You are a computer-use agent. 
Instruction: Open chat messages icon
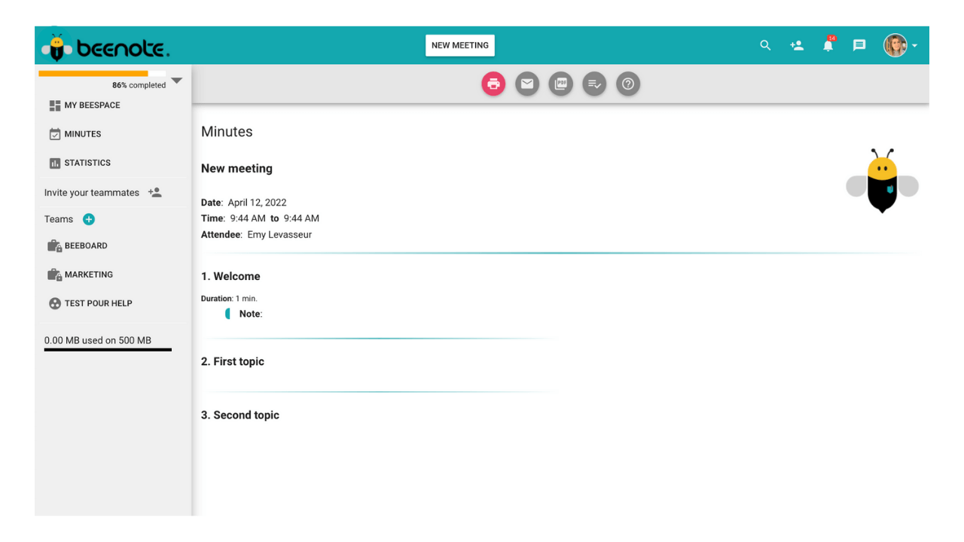[859, 45]
